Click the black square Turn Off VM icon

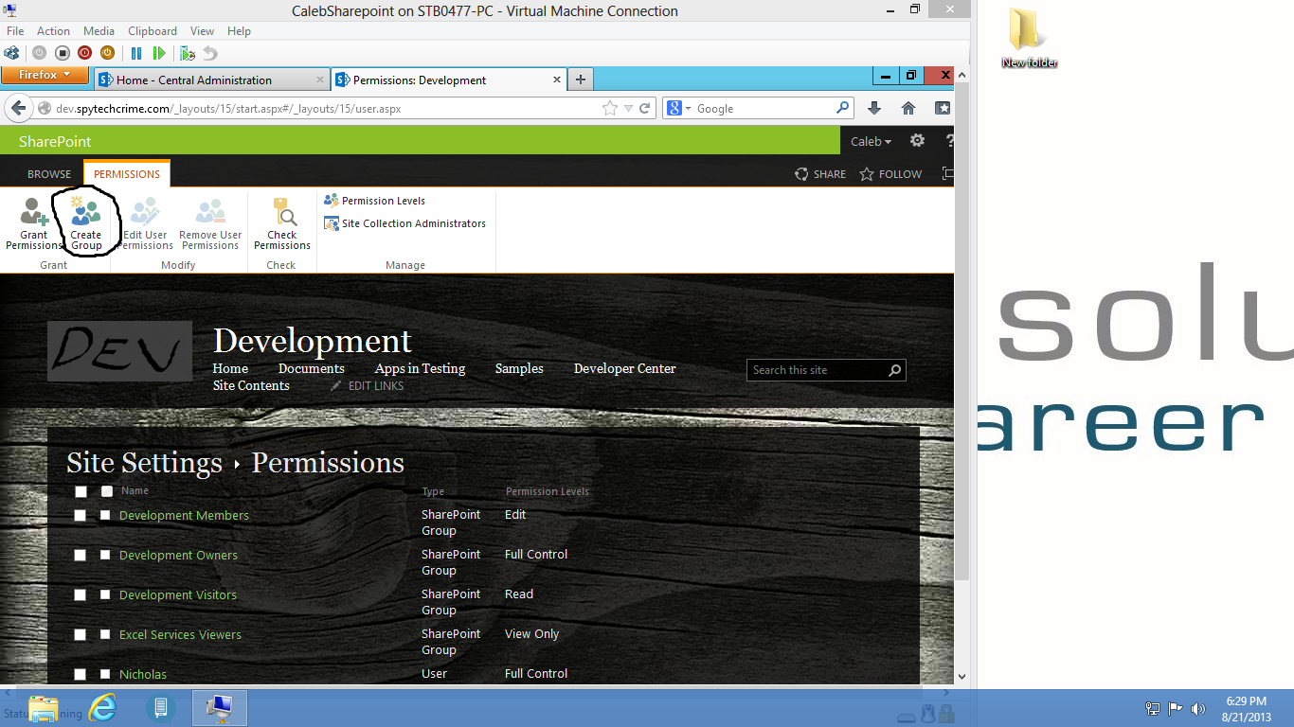click(x=62, y=53)
